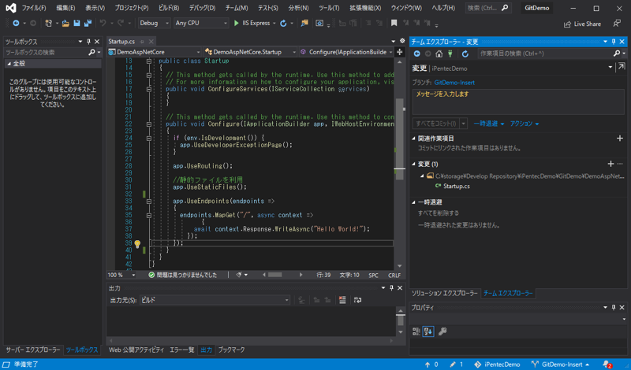Viewport: 631px width, 370px height.
Task: Click the Team Explorer back arrow
Action: pos(417,54)
